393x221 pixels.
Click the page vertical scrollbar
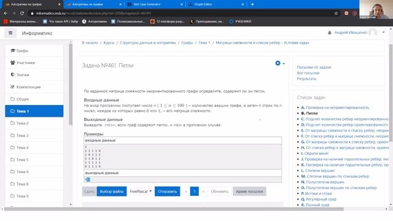[391, 93]
